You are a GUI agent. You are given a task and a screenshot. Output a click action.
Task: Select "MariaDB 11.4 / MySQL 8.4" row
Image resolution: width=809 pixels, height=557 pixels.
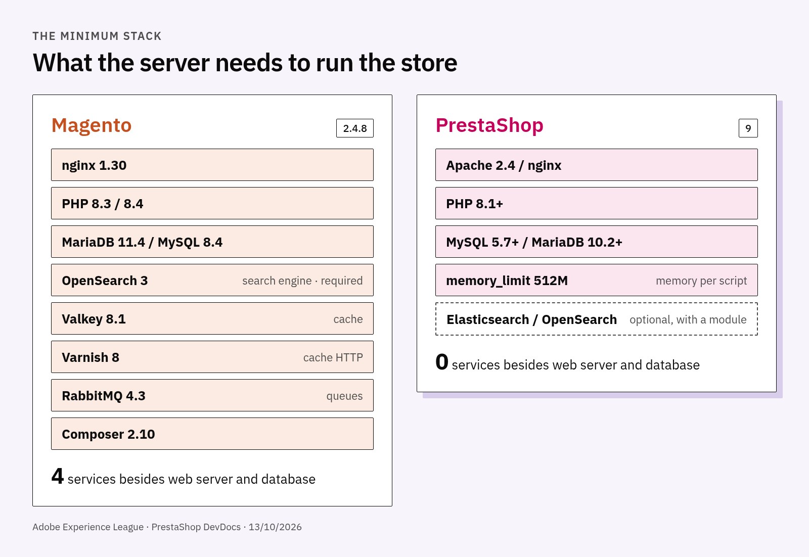pyautogui.click(x=212, y=242)
